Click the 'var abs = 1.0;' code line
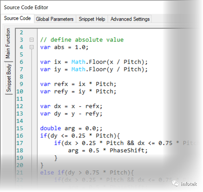The width and height of the screenshot is (203, 192). point(64,47)
